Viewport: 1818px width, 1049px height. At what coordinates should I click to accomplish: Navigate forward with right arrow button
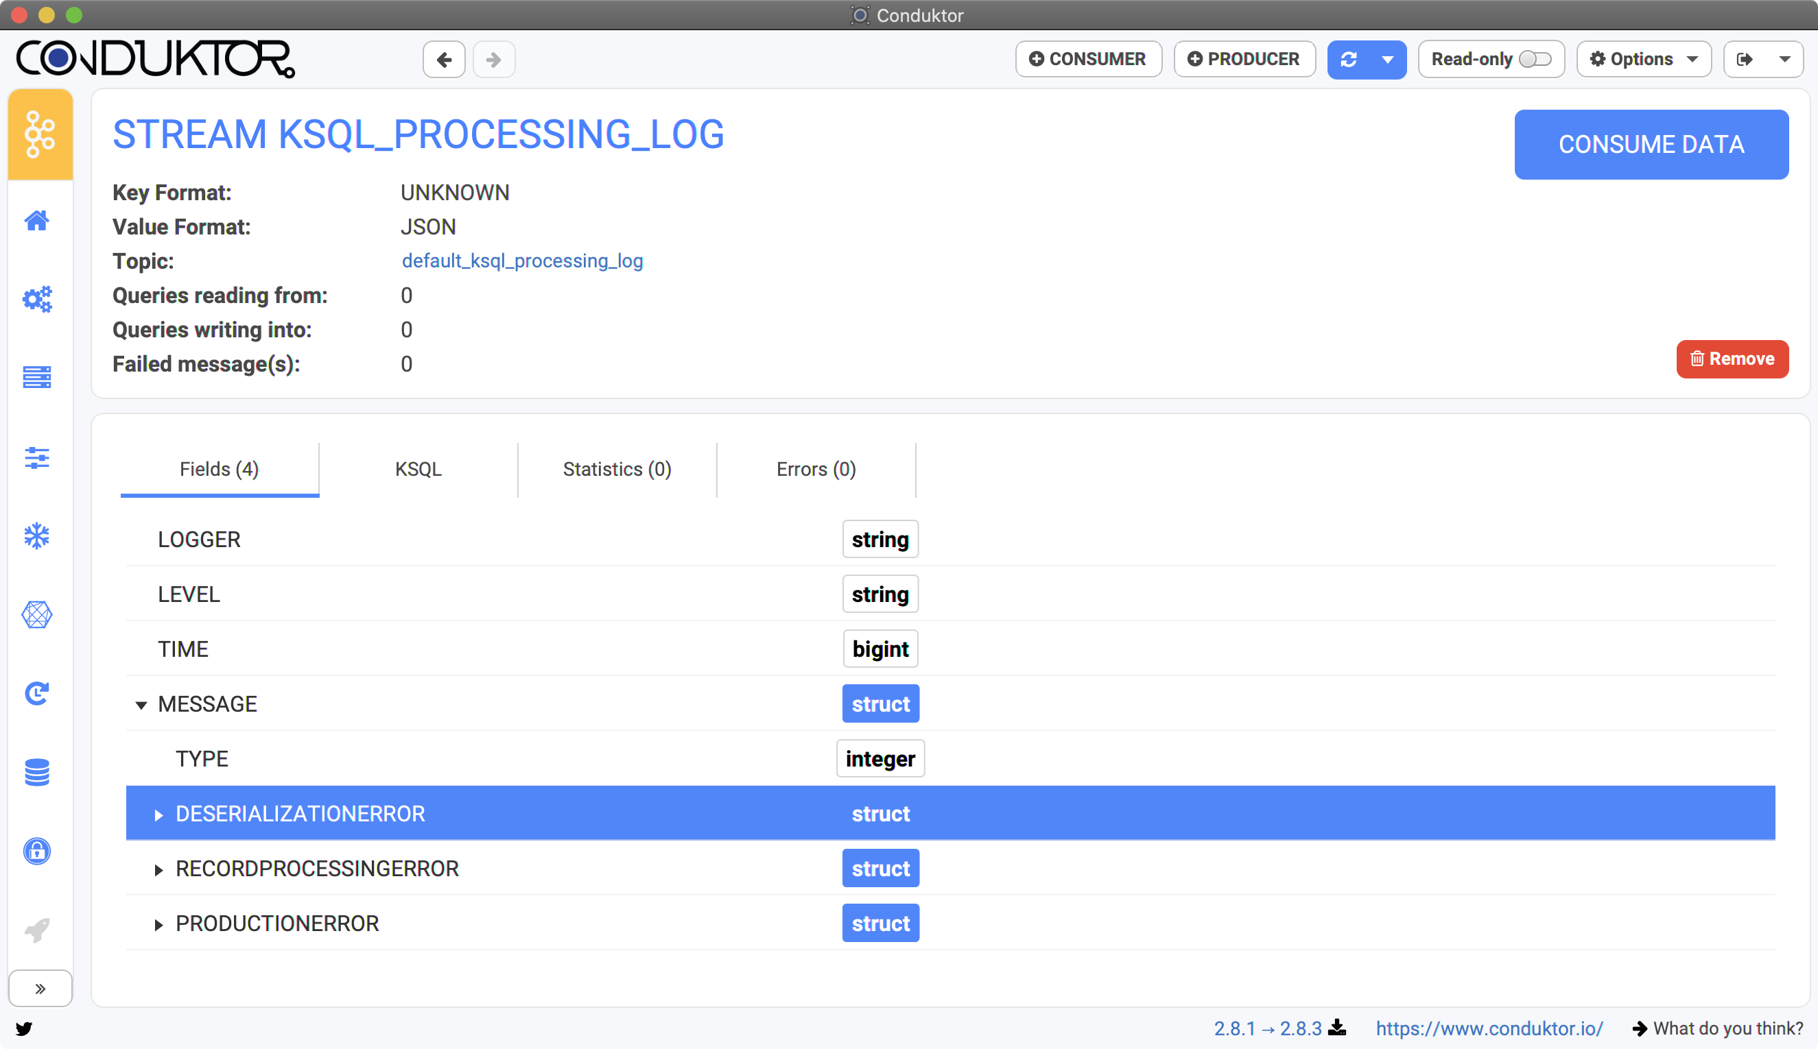tap(494, 59)
